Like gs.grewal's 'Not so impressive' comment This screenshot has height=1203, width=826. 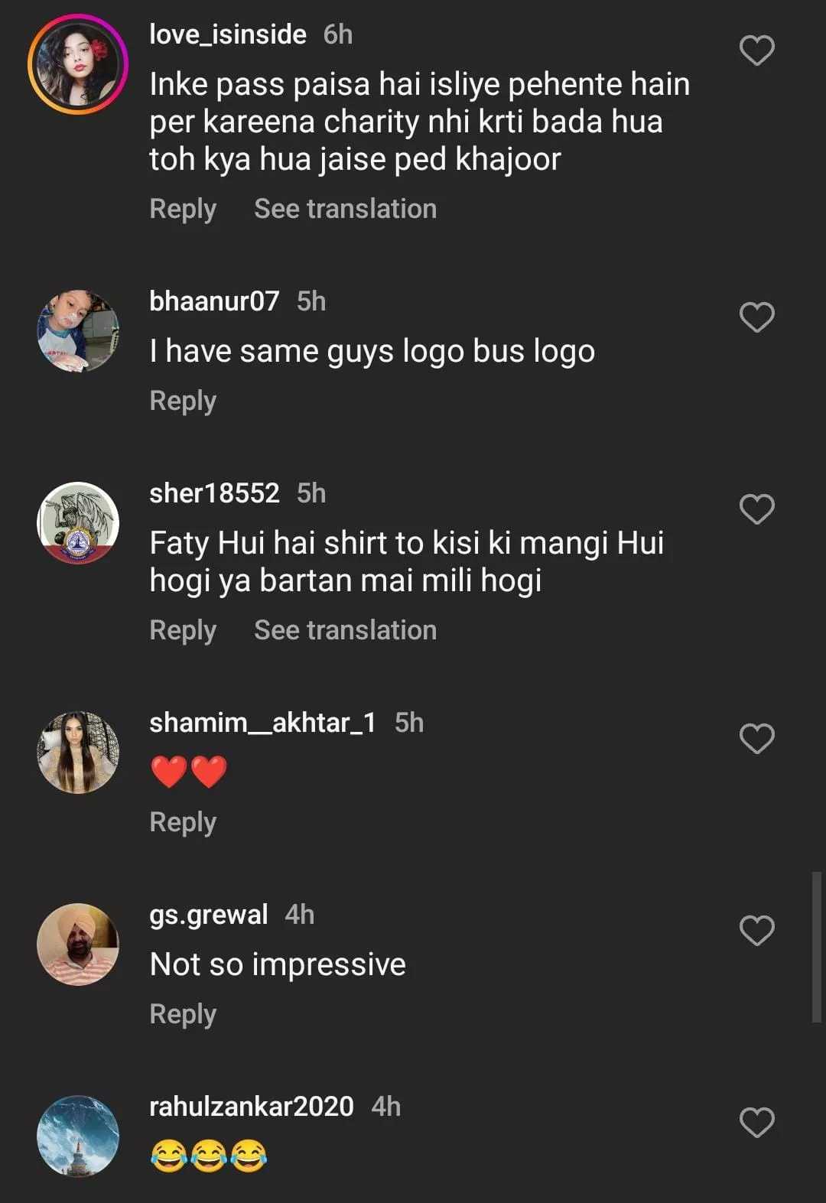pos(756,931)
